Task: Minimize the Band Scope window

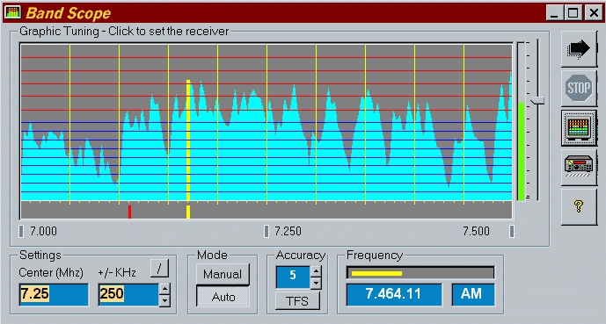Action: point(554,13)
